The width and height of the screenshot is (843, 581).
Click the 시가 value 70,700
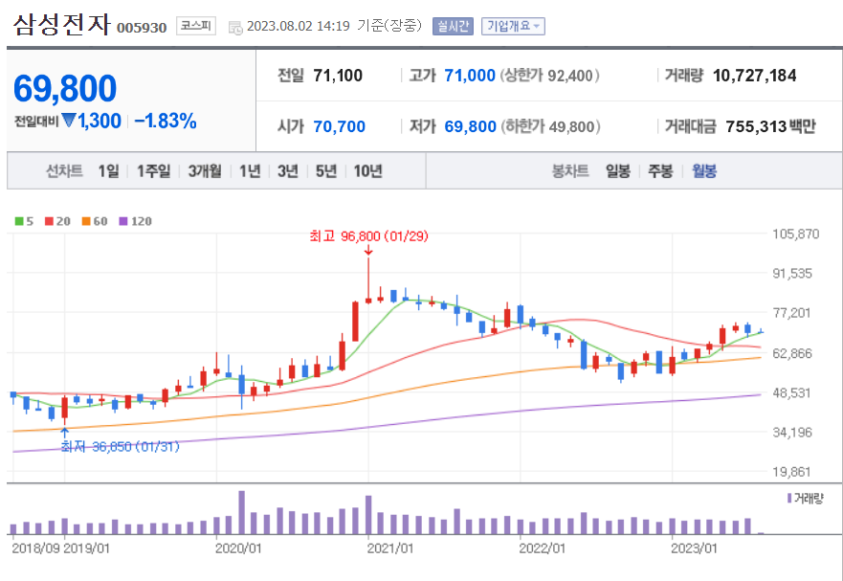[x=340, y=126]
